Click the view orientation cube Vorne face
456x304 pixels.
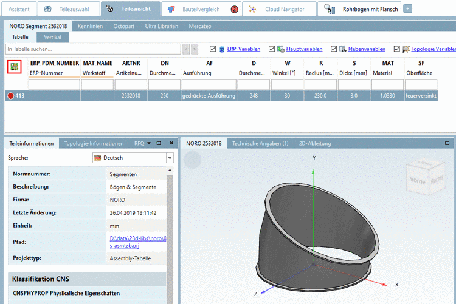tap(417, 180)
